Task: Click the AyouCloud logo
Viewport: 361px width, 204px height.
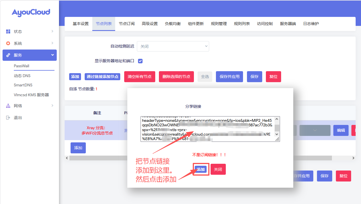Action: click(x=31, y=12)
